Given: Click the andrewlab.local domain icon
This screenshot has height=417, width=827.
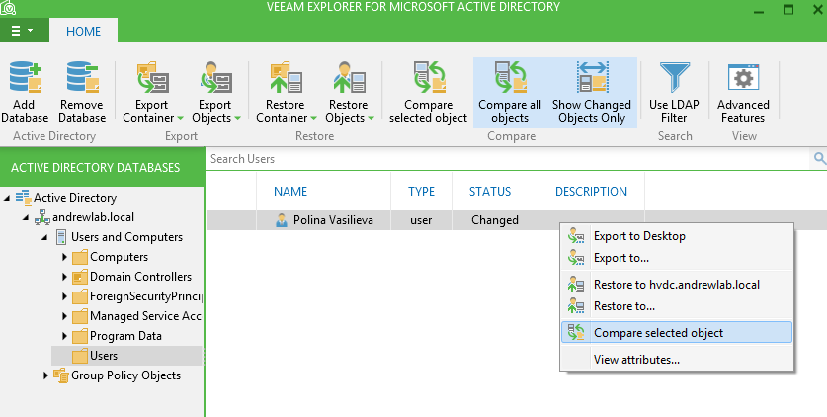Looking at the screenshot, I should click(42, 217).
